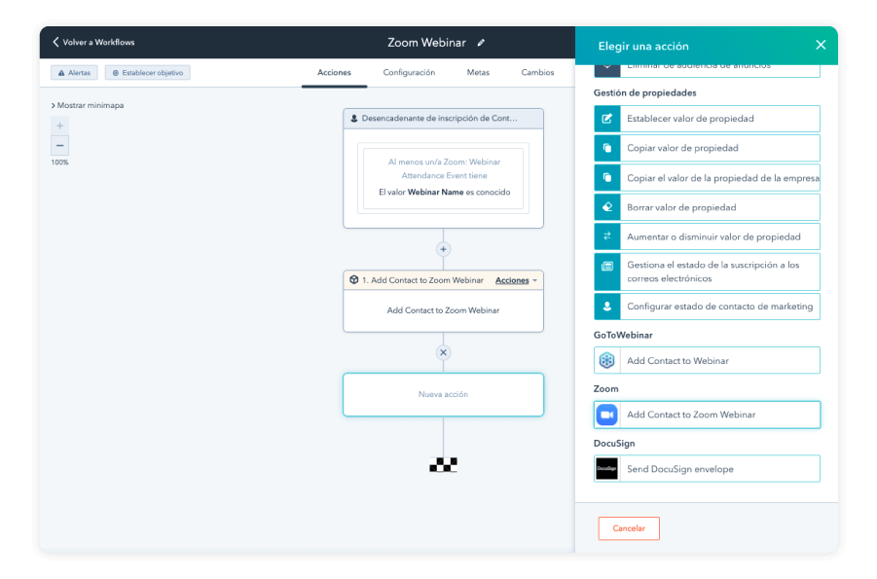This screenshot has height=579, width=877.
Task: Expand Mostrar minimapa
Action: click(x=88, y=105)
